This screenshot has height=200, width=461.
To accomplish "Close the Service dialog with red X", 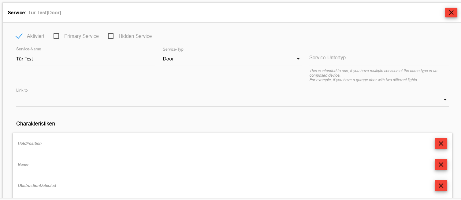I will [451, 13].
